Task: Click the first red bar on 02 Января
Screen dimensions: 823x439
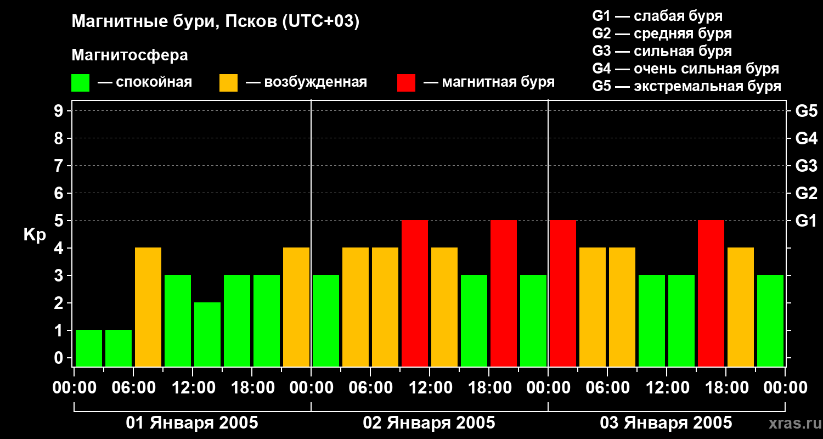Action: (x=415, y=292)
